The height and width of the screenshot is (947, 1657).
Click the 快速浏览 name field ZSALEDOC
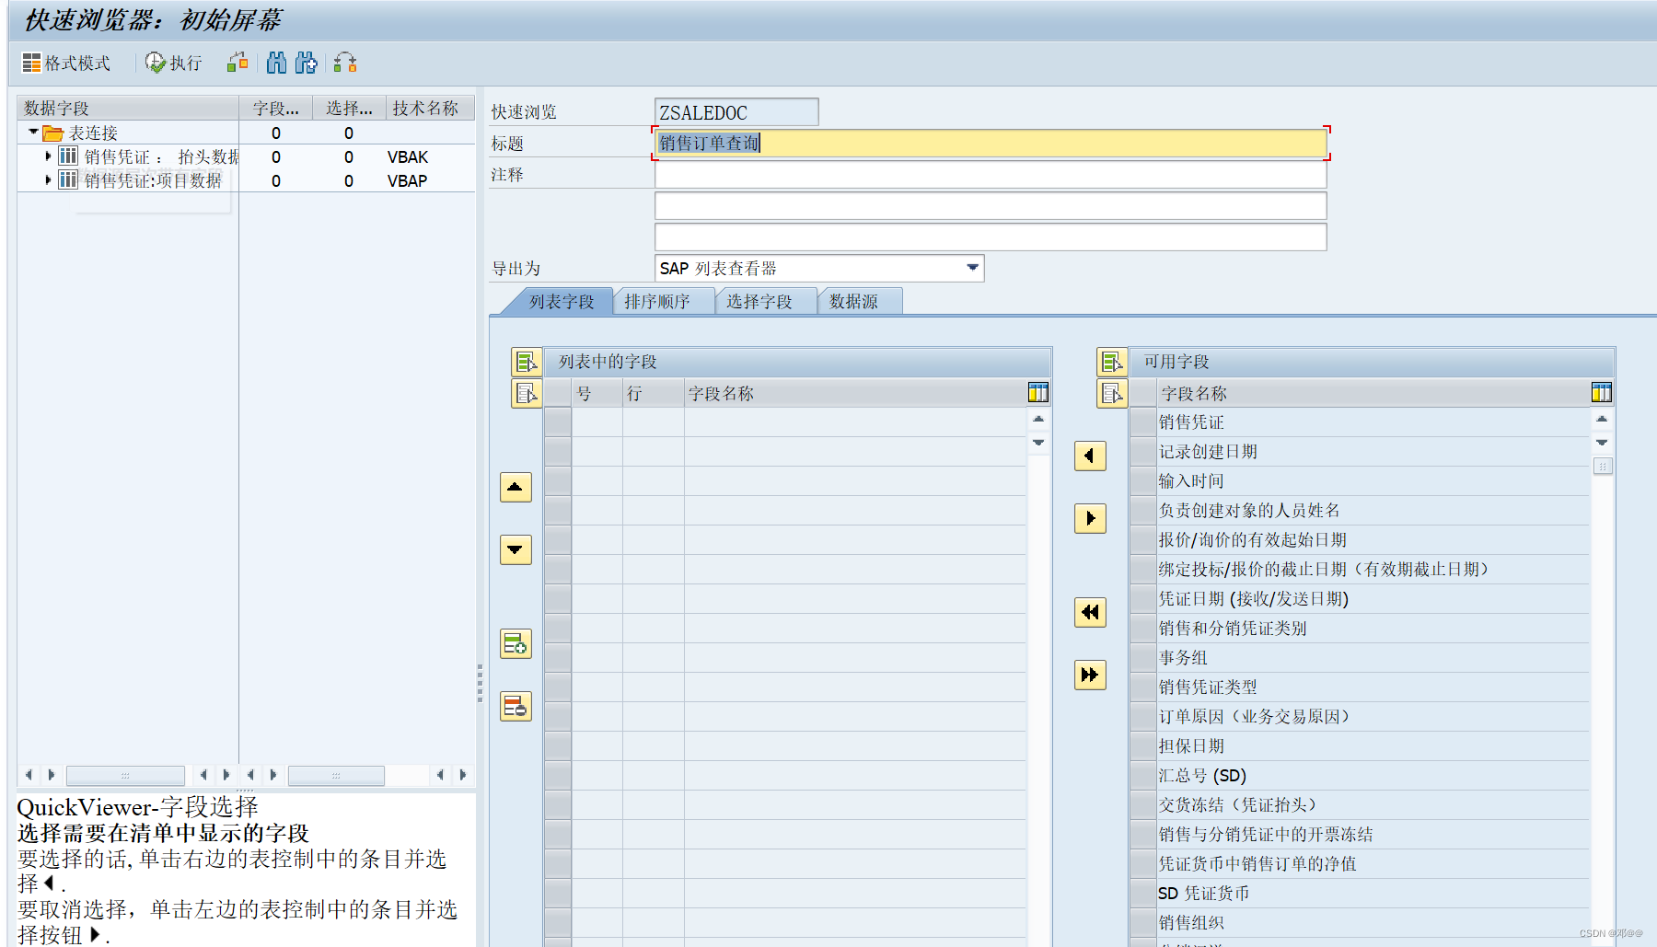736,112
